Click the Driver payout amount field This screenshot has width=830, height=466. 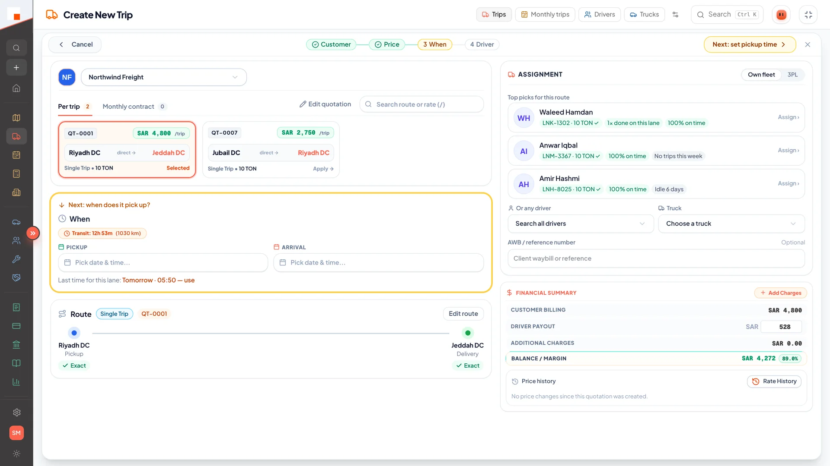pos(781,327)
